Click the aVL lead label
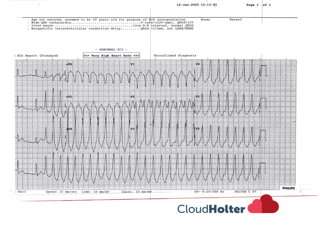The width and height of the screenshot is (320, 226). pos(69,96)
